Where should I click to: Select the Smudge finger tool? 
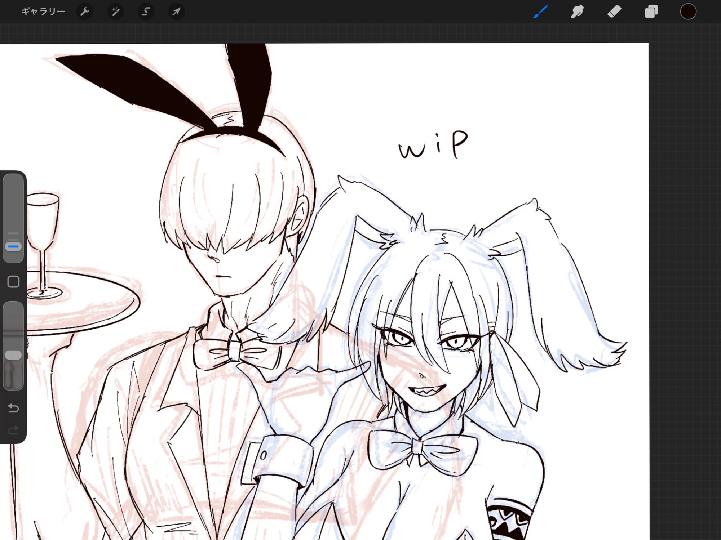pyautogui.click(x=577, y=12)
